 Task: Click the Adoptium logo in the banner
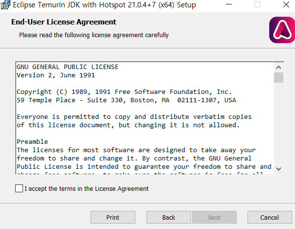tap(282, 30)
